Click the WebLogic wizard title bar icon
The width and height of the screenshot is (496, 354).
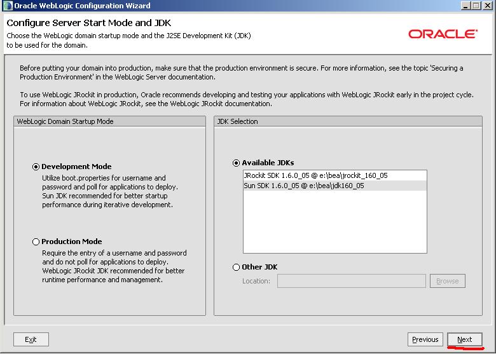tap(8, 6)
